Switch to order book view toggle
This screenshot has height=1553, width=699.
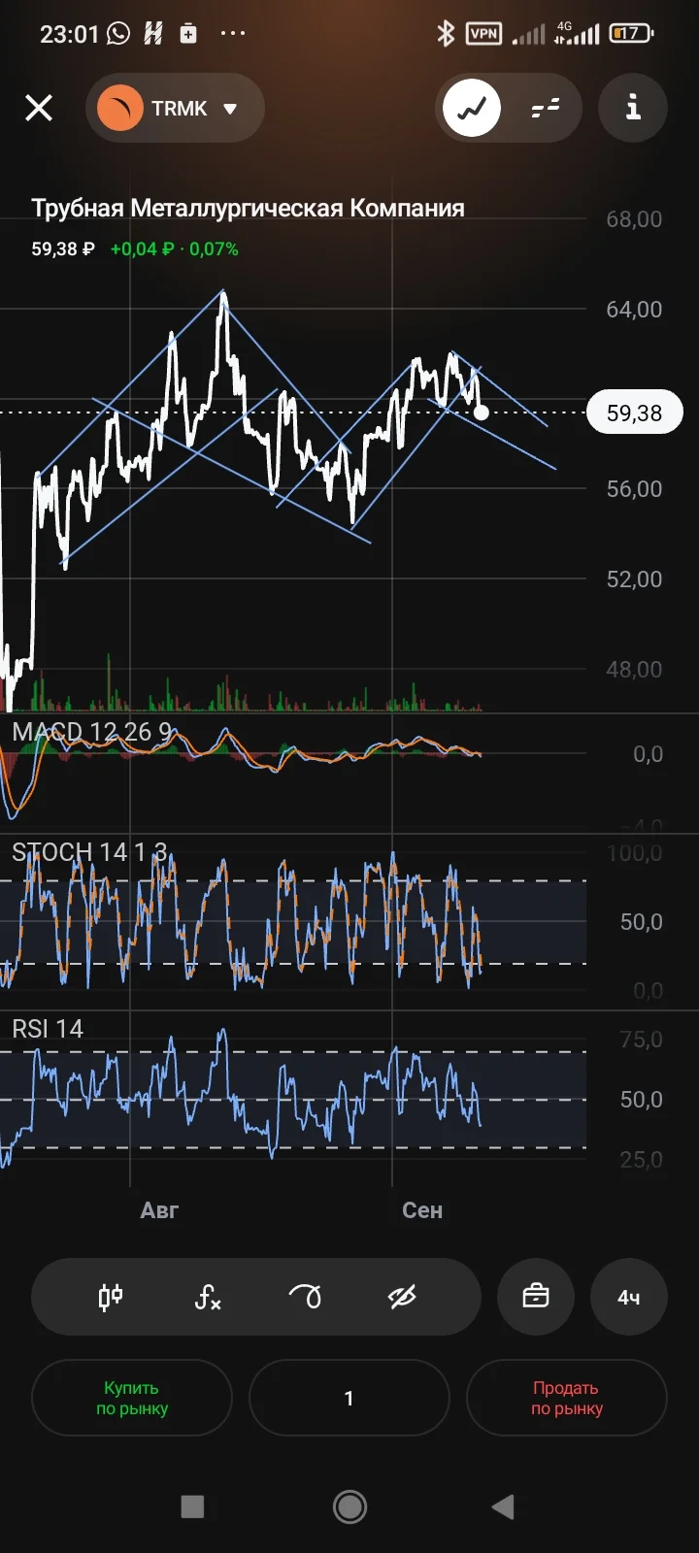point(546,108)
